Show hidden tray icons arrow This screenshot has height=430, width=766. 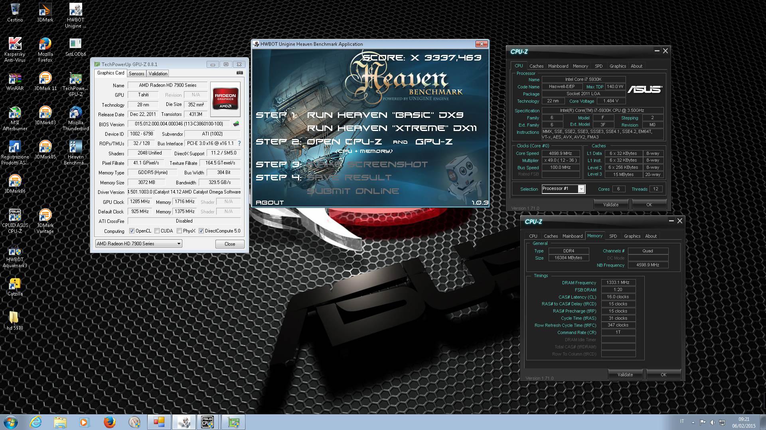[693, 422]
